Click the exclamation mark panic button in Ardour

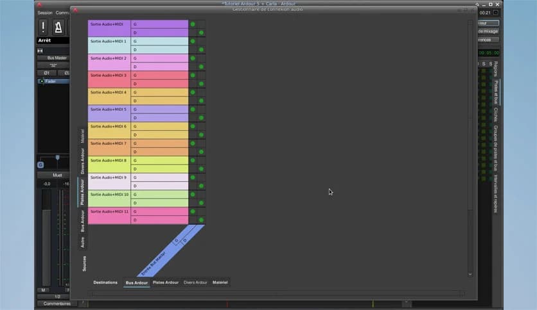tap(43, 27)
